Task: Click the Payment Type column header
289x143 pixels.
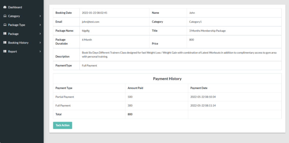Action: [x=64, y=88]
